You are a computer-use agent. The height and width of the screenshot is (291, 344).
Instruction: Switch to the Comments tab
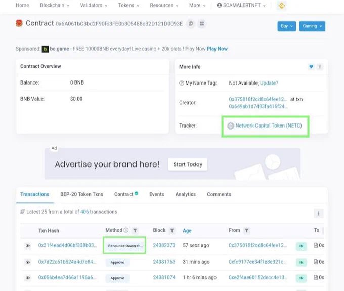[219, 194]
